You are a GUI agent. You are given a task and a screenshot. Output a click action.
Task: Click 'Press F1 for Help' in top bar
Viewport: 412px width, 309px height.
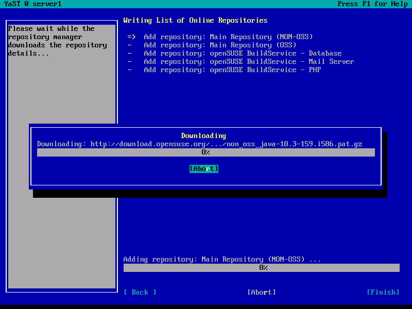[x=372, y=4]
